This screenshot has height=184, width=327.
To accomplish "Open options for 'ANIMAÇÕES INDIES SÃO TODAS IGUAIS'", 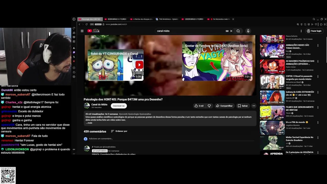I will 318,45.
